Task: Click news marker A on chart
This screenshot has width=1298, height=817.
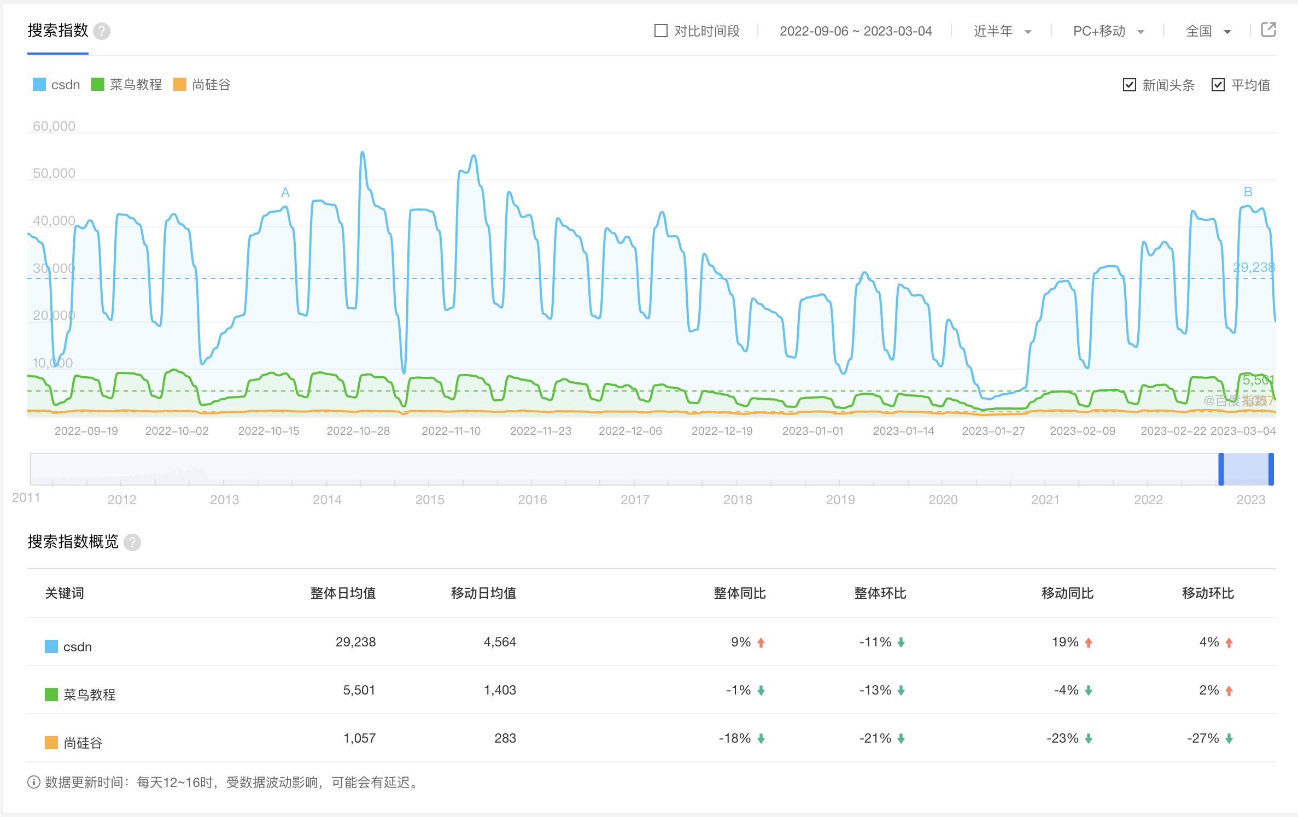Action: [x=285, y=192]
